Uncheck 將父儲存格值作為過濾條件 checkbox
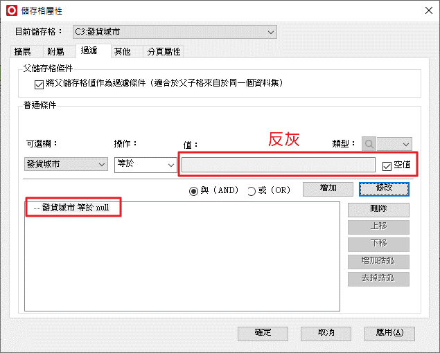This screenshot has height=353, width=440. point(39,84)
